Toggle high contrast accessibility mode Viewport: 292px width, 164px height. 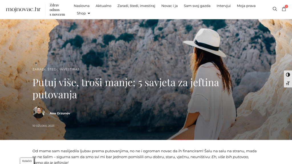288,75
